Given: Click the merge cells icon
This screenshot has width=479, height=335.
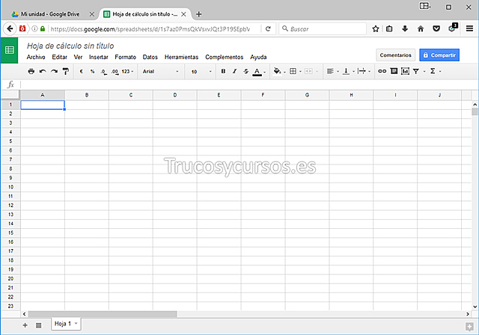Looking at the screenshot, I should pyautogui.click(x=308, y=71).
